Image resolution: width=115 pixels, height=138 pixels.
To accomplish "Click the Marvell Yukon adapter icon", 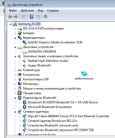I will pyautogui.click(x=25, y=116).
